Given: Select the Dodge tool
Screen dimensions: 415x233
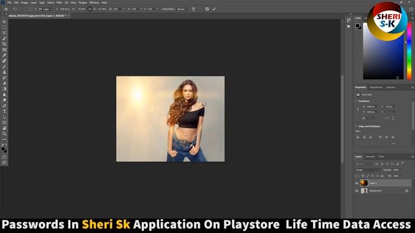Looking at the screenshot, I should 5,100.
